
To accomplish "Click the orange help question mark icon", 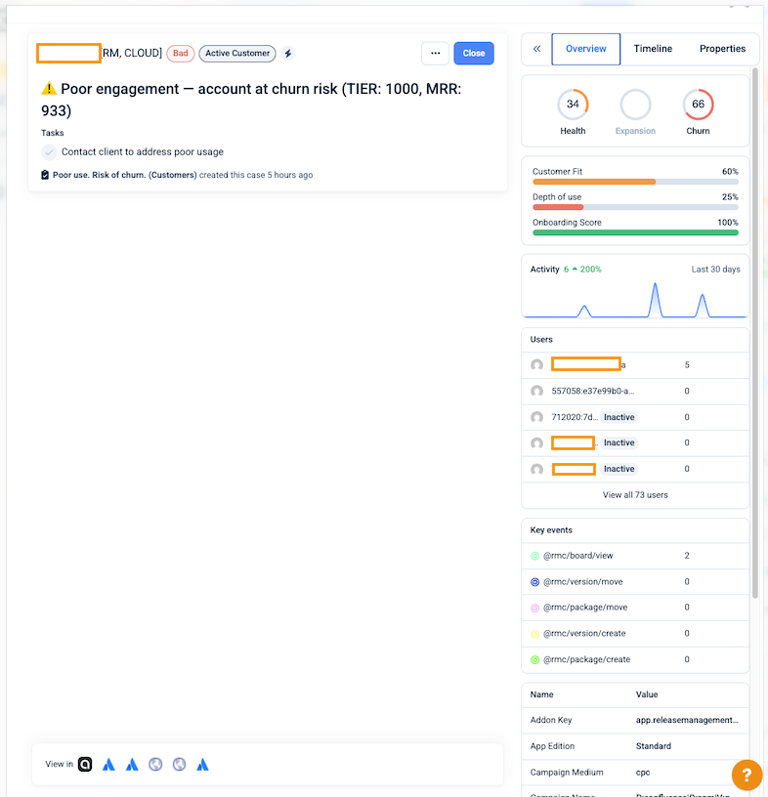I will (746, 775).
